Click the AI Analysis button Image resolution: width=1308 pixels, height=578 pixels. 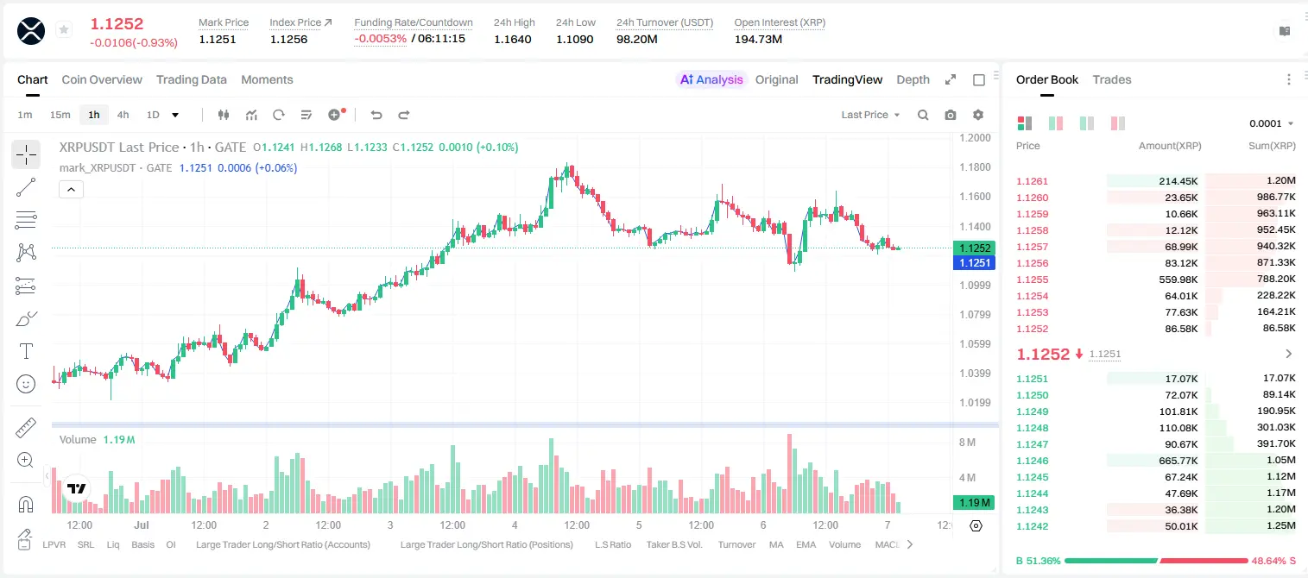click(711, 79)
